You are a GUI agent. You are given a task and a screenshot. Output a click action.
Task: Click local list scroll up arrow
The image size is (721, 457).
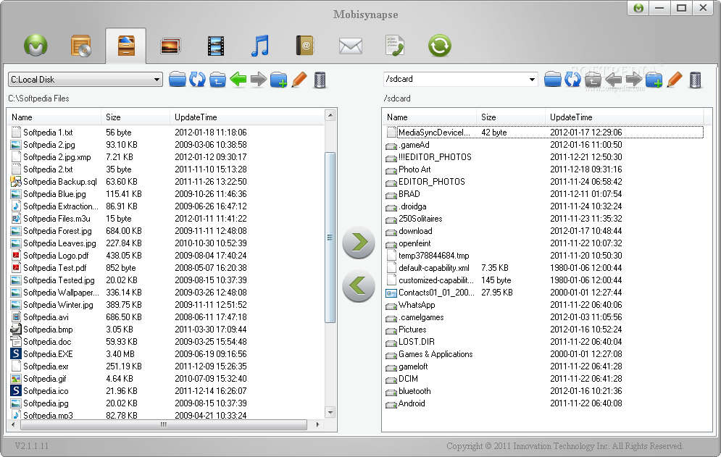click(x=330, y=115)
